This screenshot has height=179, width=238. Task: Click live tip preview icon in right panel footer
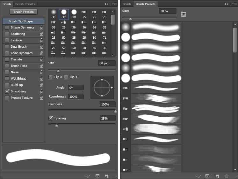[198, 176]
